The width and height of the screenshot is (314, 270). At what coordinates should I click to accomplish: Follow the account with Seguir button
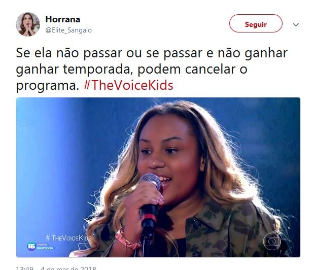tap(256, 23)
